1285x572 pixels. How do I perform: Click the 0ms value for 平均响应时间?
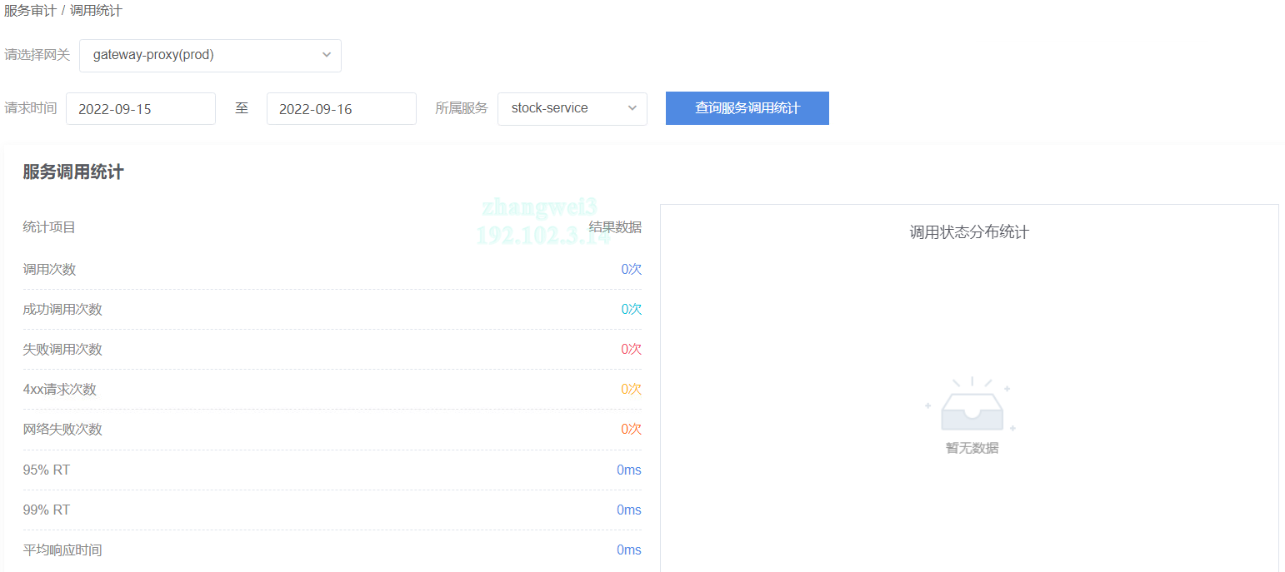(x=628, y=550)
